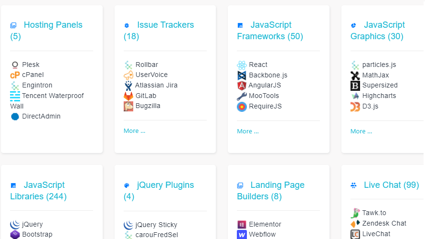Click the Webflow W icon
This screenshot has width=425, height=239.
pos(242,234)
